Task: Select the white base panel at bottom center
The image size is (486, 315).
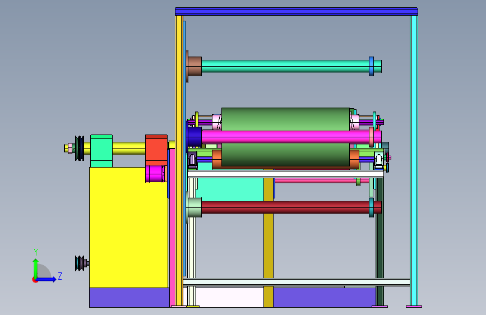Action: pyautogui.click(x=230, y=297)
